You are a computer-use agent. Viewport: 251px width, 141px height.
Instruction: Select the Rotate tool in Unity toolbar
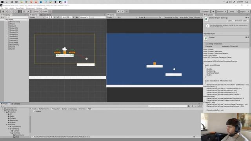tap(11, 11)
